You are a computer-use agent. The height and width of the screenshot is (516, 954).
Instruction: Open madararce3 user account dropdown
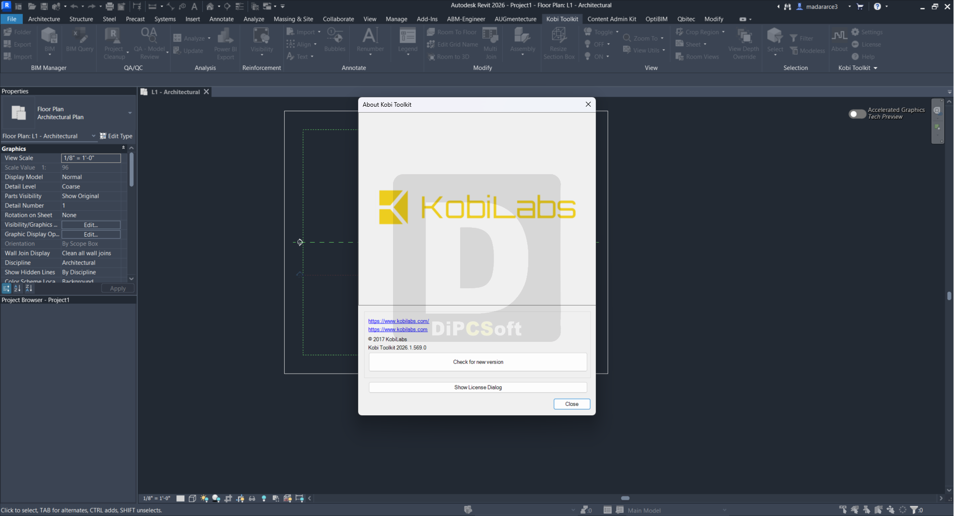point(849,6)
